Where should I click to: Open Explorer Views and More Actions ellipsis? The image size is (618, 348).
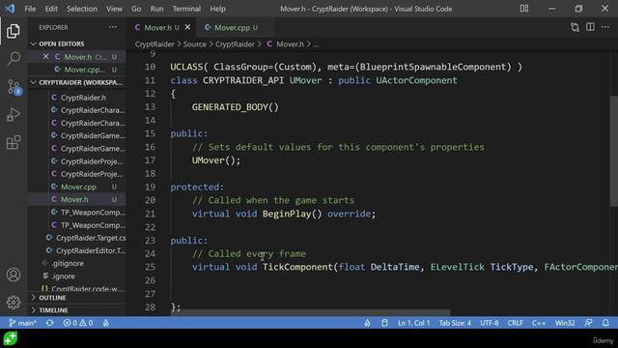(113, 27)
